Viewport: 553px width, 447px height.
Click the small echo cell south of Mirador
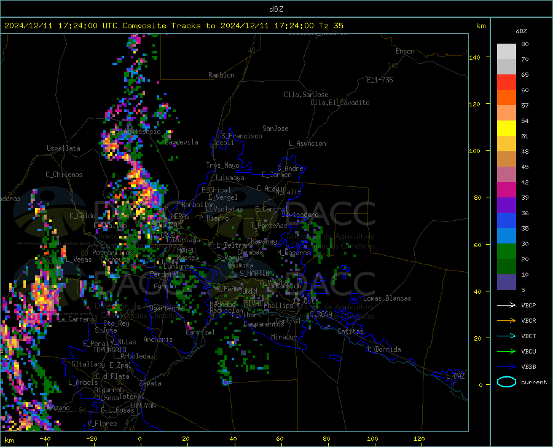[226, 382]
